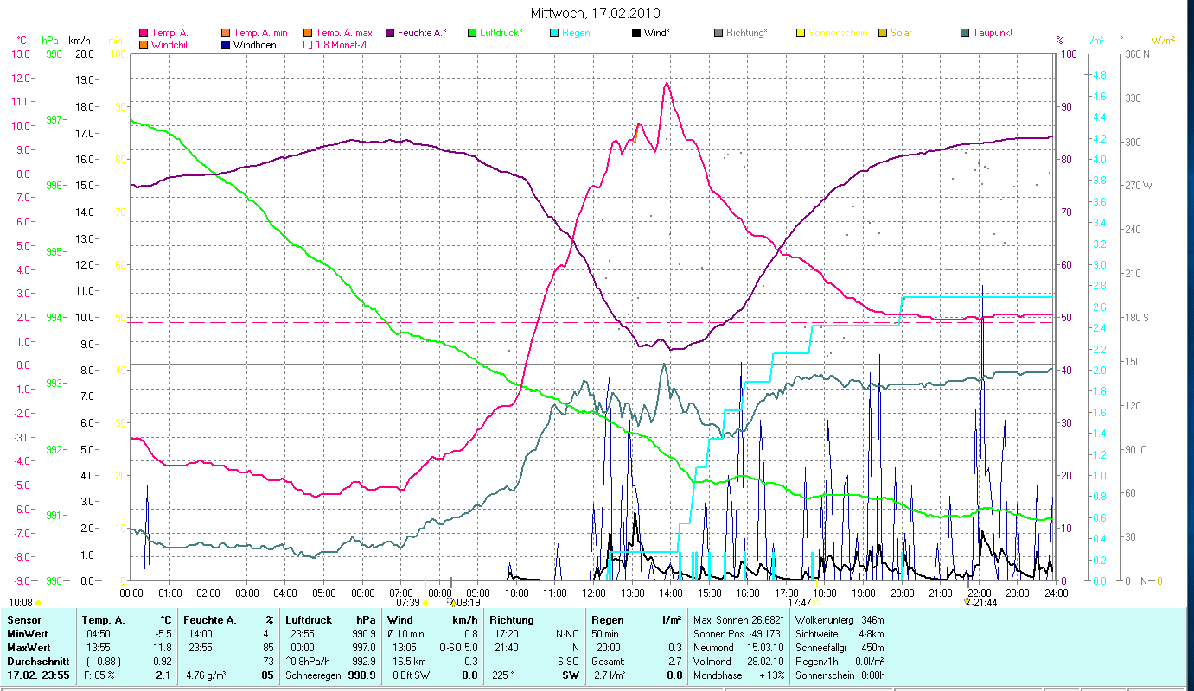The height and width of the screenshot is (691, 1194).
Task: Click the Taupunkt legend label
Action: tap(993, 33)
